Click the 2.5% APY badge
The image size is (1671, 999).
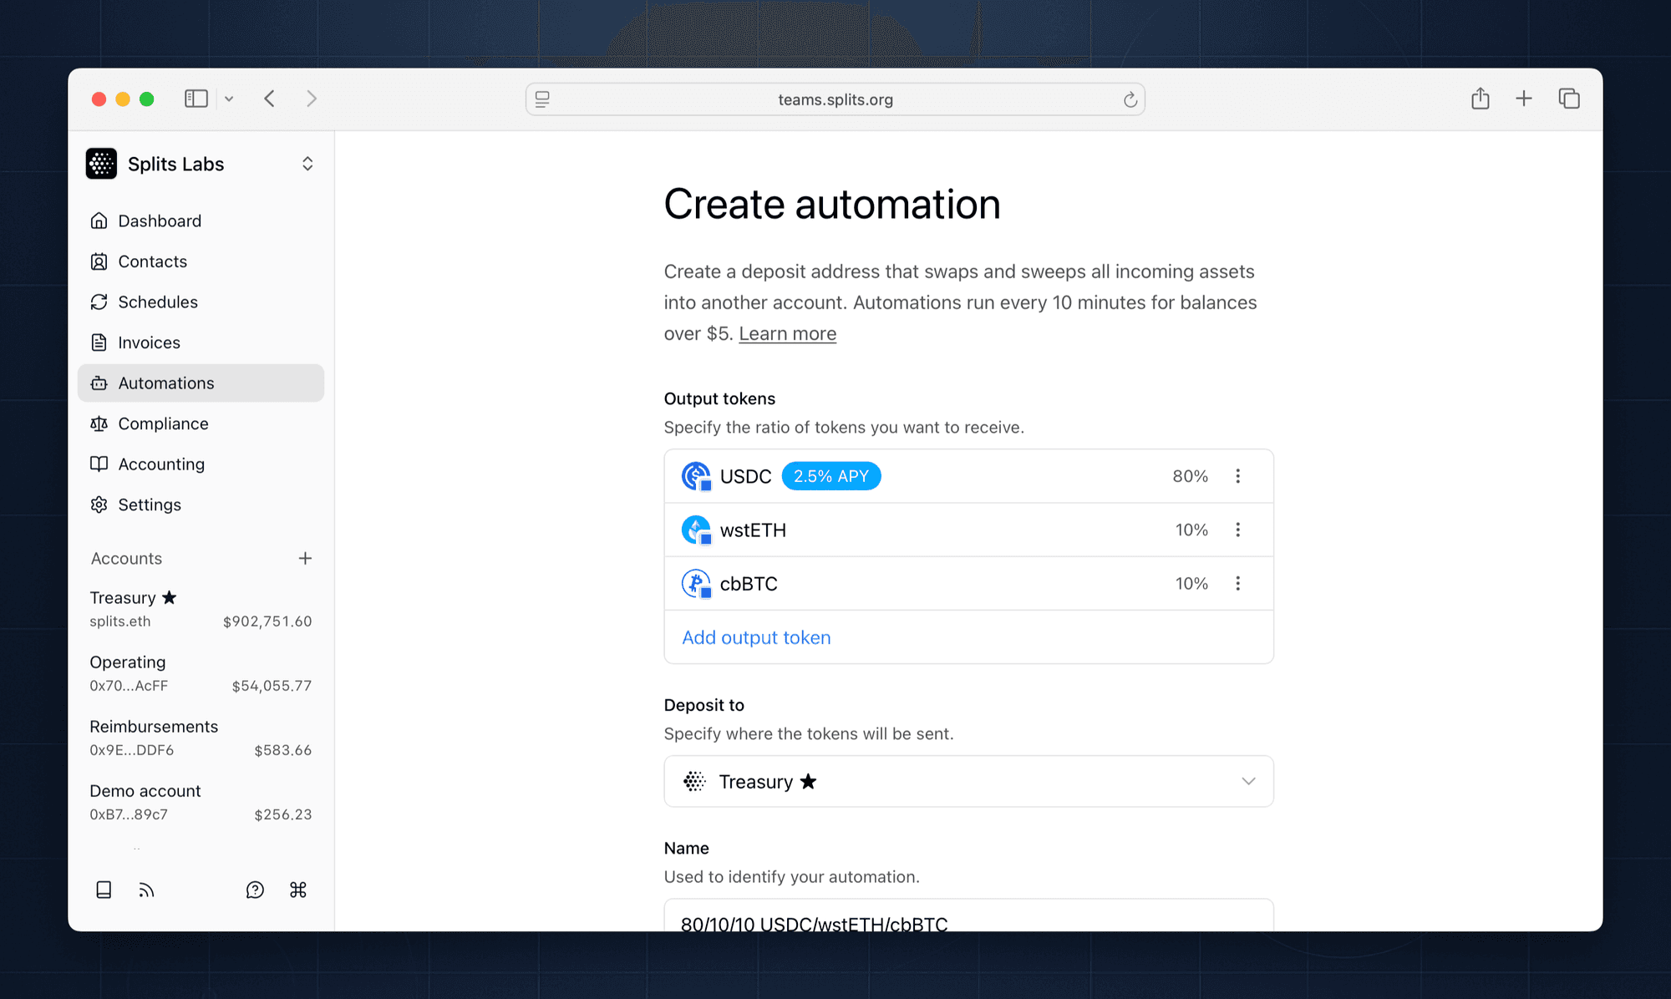point(831,475)
